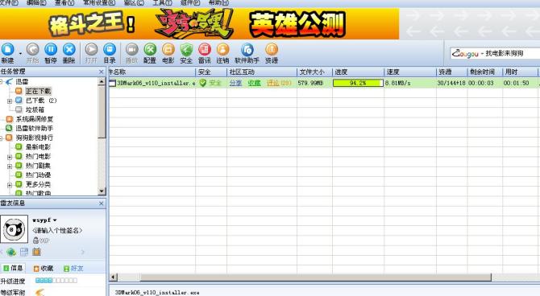
Task: Click the 评论 comments link
Action: pyautogui.click(x=279, y=83)
